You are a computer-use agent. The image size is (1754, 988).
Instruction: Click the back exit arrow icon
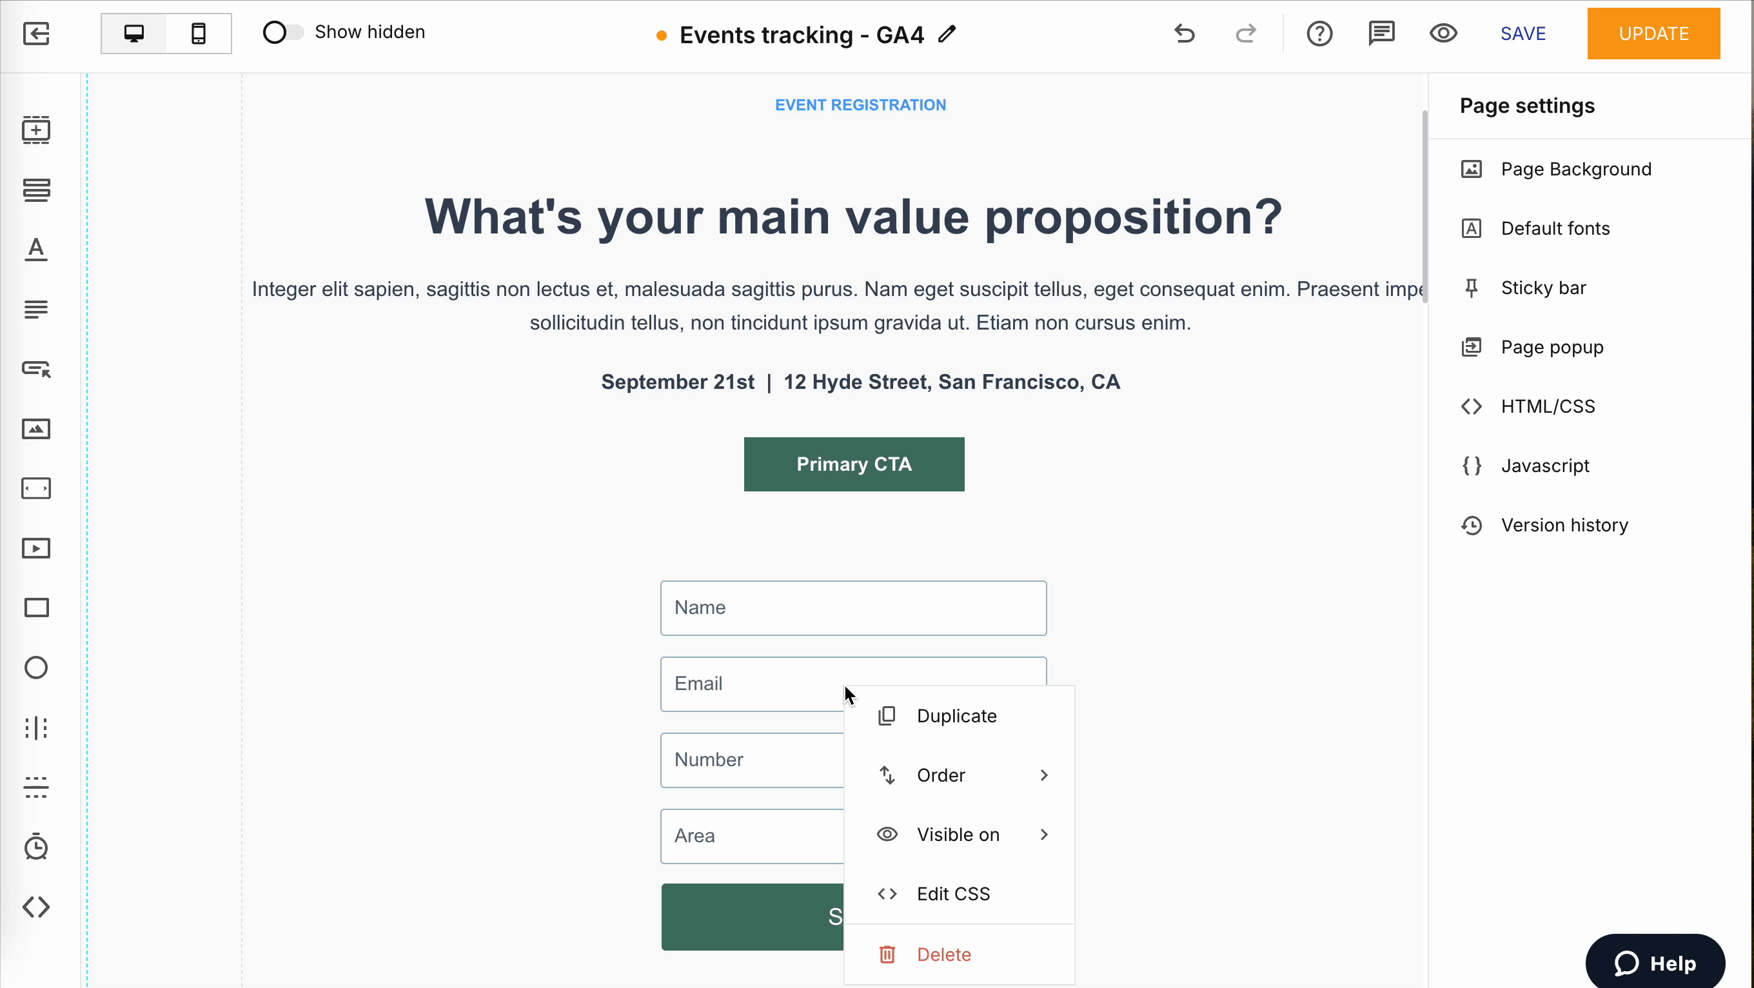pos(36,34)
